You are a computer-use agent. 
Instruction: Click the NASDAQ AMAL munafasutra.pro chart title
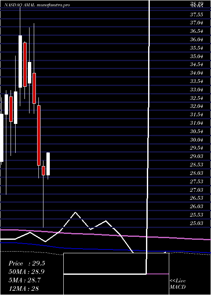pos(37,5)
